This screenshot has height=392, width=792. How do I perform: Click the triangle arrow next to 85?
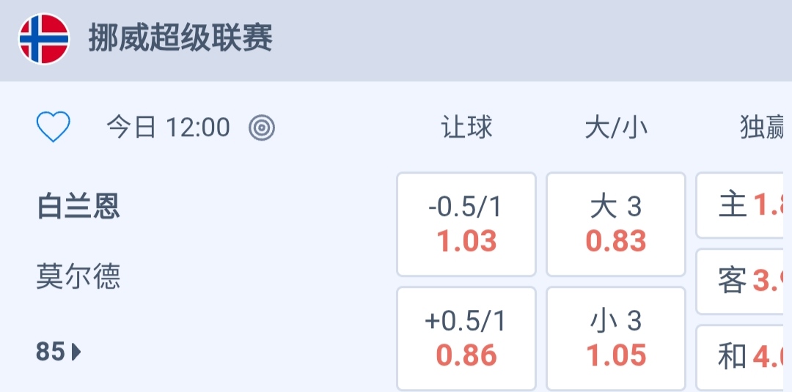pos(76,352)
